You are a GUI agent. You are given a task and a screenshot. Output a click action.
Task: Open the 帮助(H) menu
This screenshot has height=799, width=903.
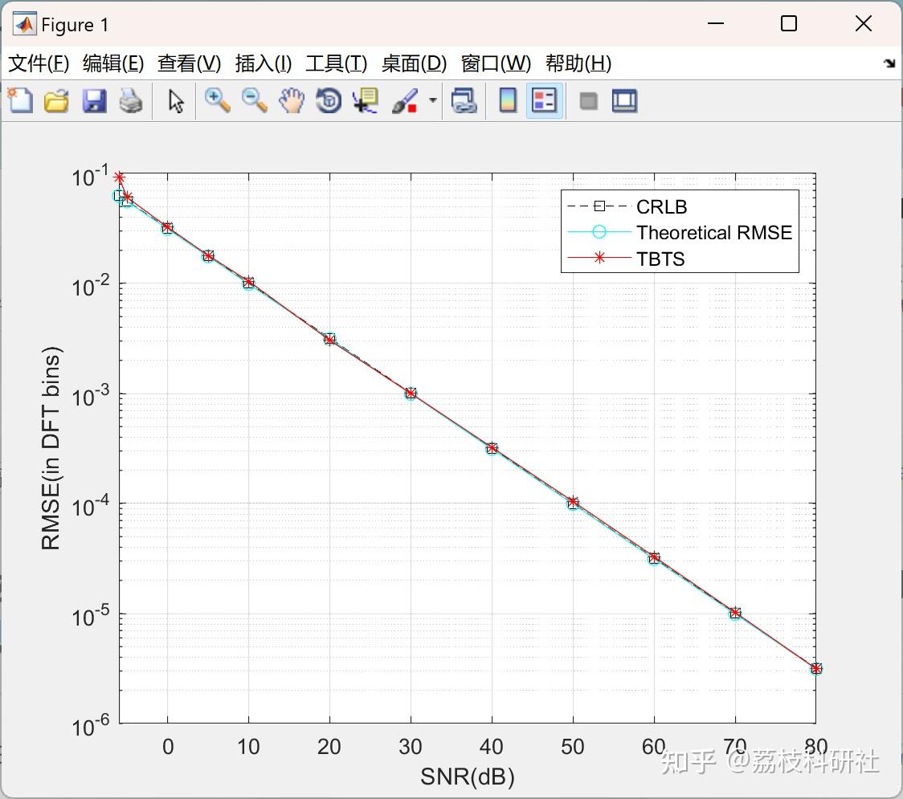(x=578, y=63)
